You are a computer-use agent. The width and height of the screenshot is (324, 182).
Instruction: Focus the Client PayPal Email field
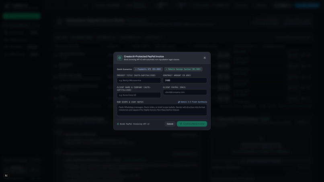(185, 92)
